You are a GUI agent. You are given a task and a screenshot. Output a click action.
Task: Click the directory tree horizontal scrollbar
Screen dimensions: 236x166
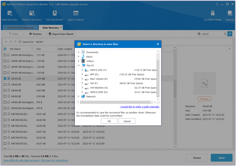(x=115, y=102)
